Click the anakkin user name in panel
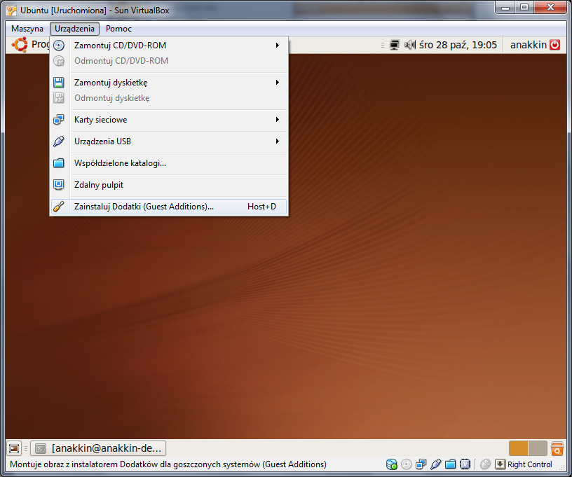The image size is (572, 477). [x=529, y=45]
